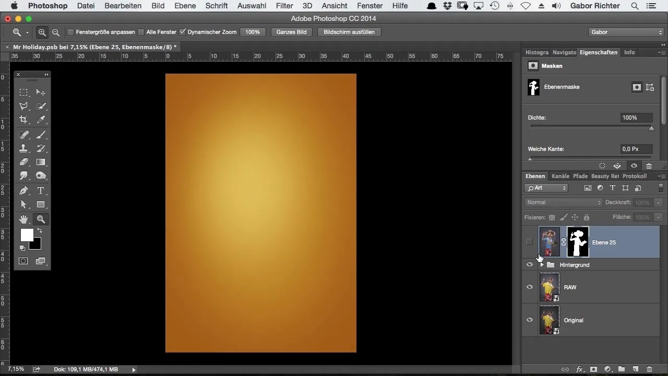Open the Filter menu
Image resolution: width=668 pixels, height=376 pixels.
(284, 6)
